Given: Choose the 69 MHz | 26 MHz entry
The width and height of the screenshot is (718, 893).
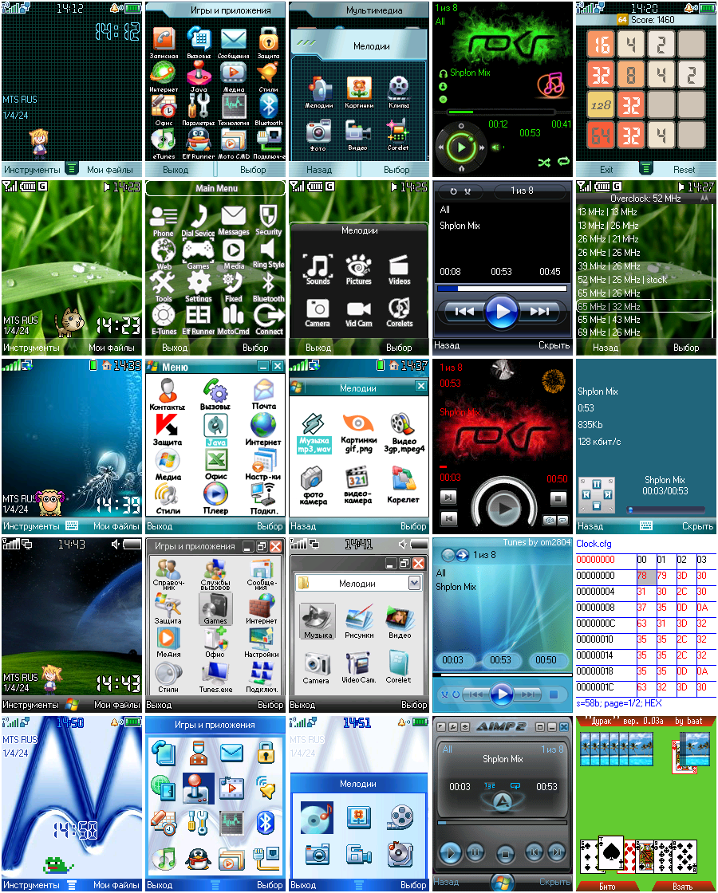Looking at the screenshot, I should click(645, 332).
